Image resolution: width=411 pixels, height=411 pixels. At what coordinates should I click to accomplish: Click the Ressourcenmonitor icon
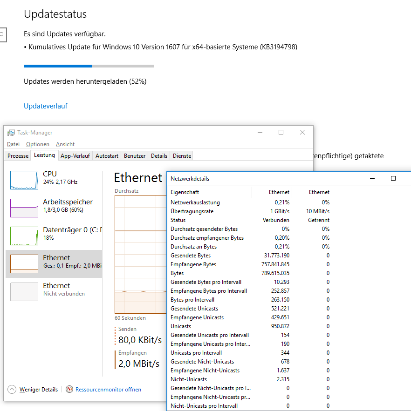[69, 389]
